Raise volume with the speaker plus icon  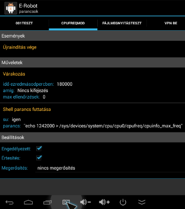(104, 202)
